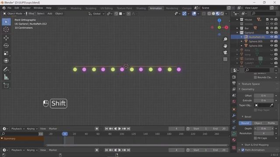Expand Sphere.005 tree item
The width and height of the screenshot is (280, 157).
tap(241, 41)
